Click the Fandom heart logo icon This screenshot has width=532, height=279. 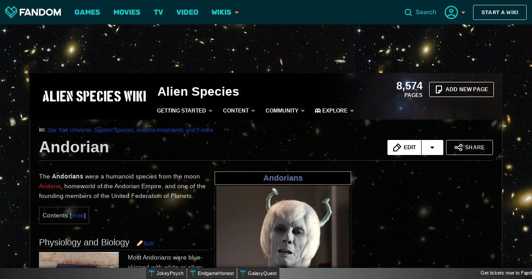12,12
